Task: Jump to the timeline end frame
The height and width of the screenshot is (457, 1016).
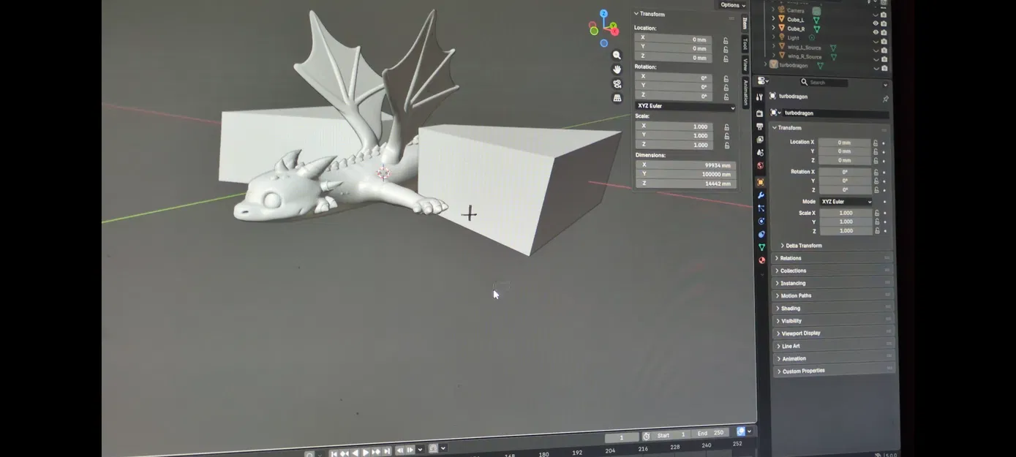Action: click(x=387, y=452)
